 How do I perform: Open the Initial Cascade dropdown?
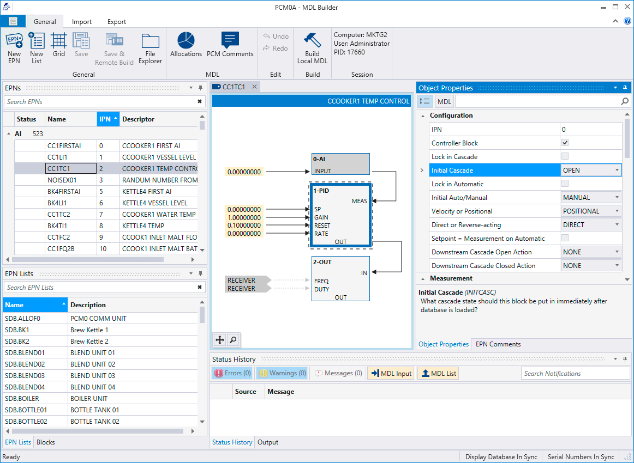pos(617,170)
